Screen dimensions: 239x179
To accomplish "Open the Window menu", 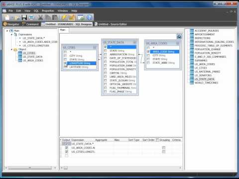I will 63,11.
